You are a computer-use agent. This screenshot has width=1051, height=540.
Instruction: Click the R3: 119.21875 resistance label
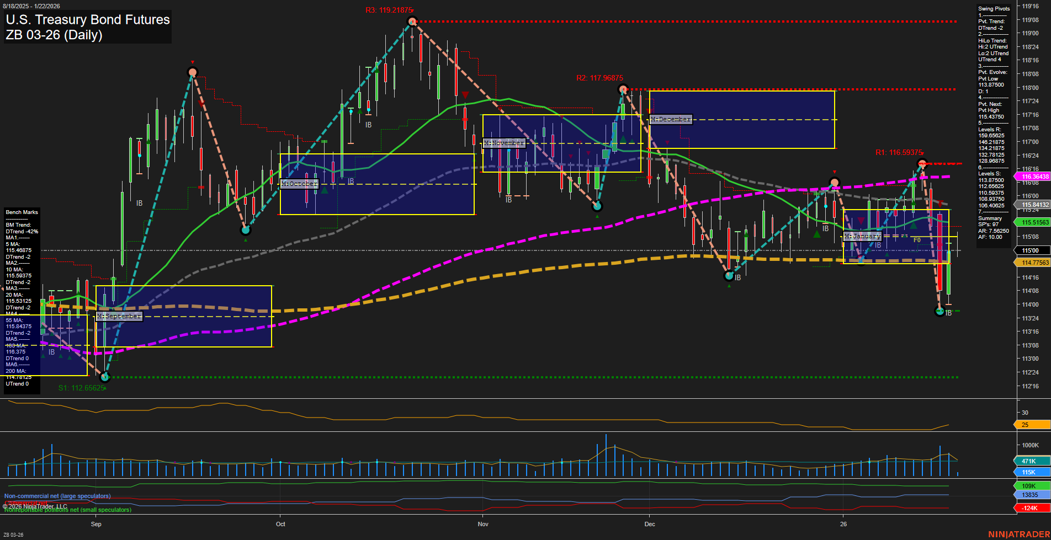tap(389, 9)
